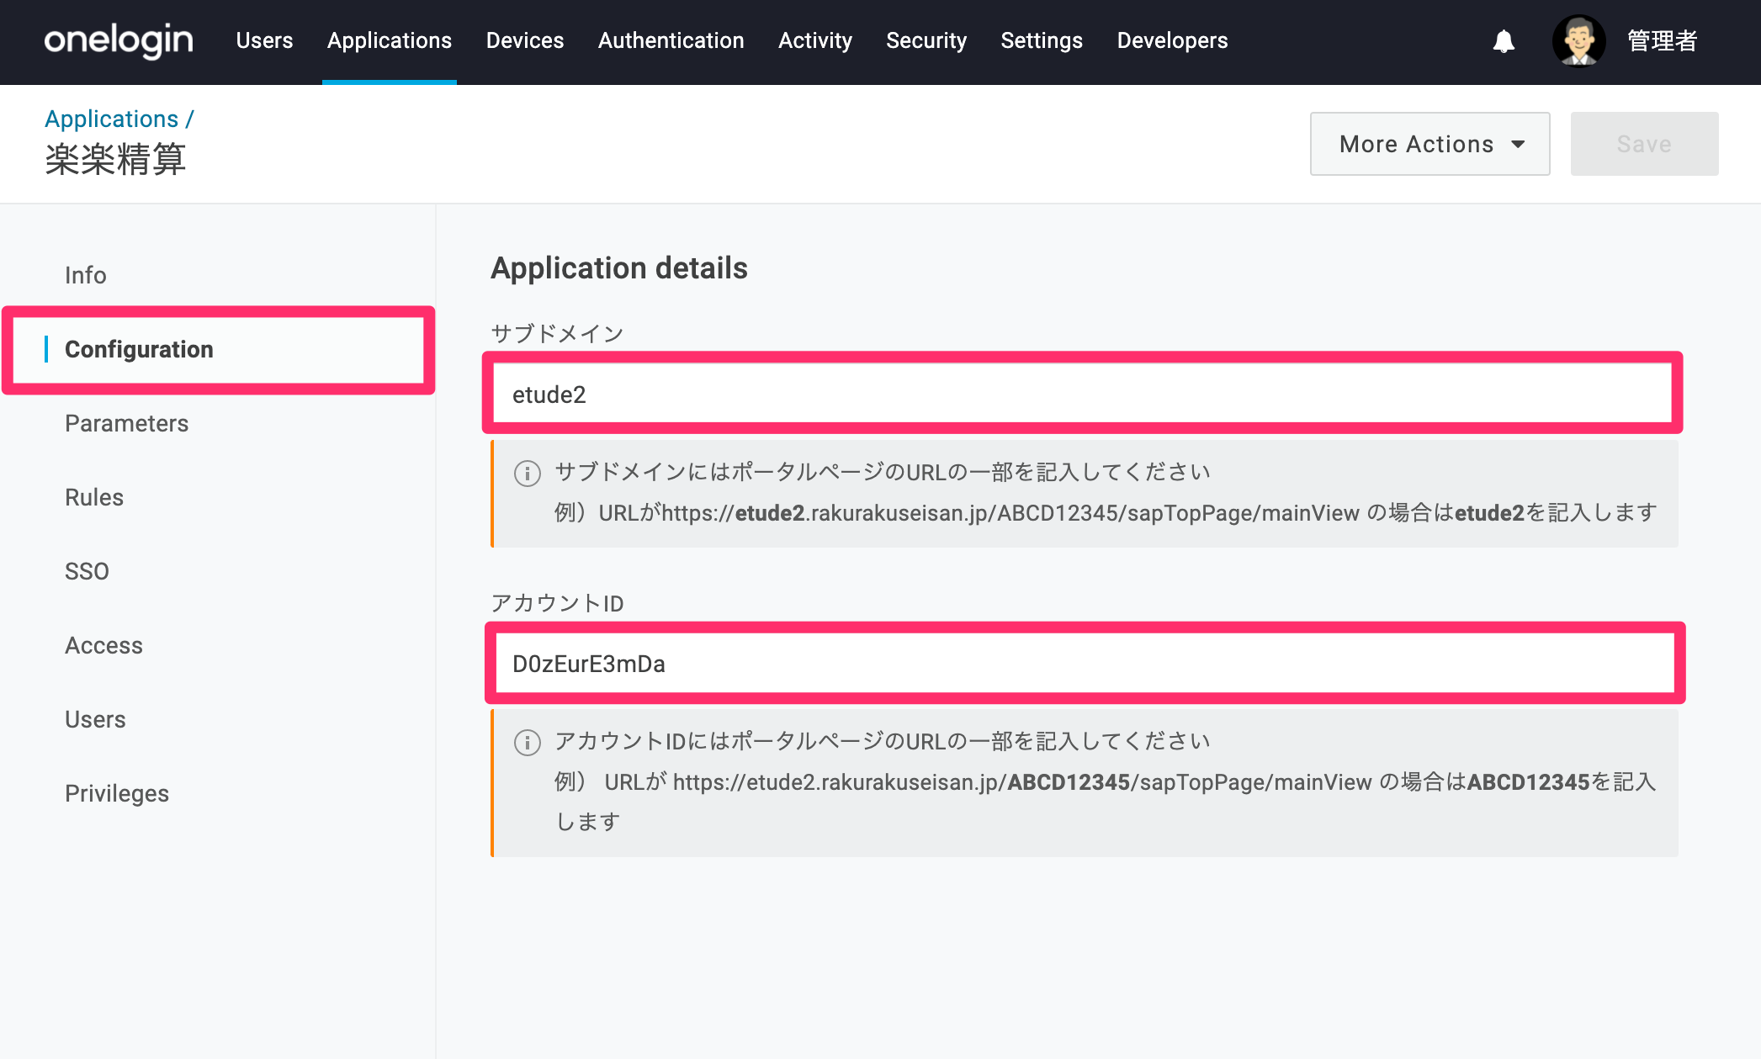This screenshot has height=1059, width=1761.
Task: Click the 楽楽精算 application title
Action: [x=115, y=159]
